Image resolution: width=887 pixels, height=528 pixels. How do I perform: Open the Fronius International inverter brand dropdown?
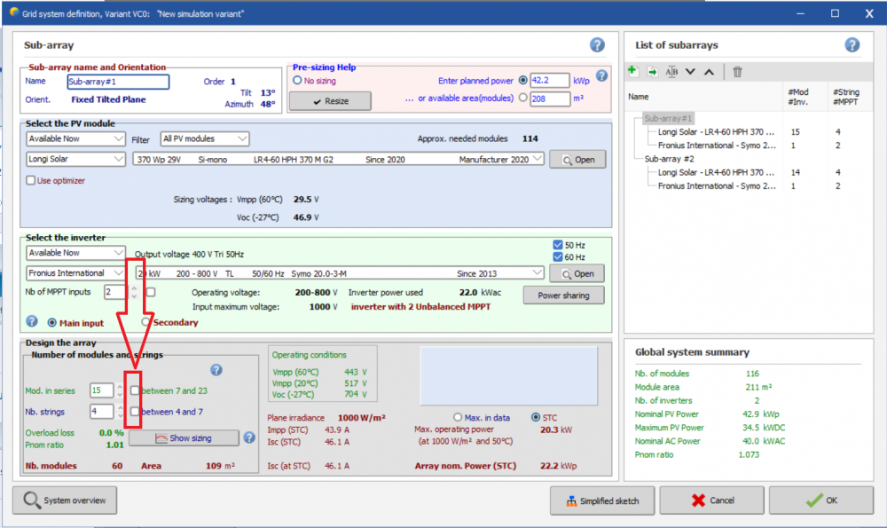[75, 273]
